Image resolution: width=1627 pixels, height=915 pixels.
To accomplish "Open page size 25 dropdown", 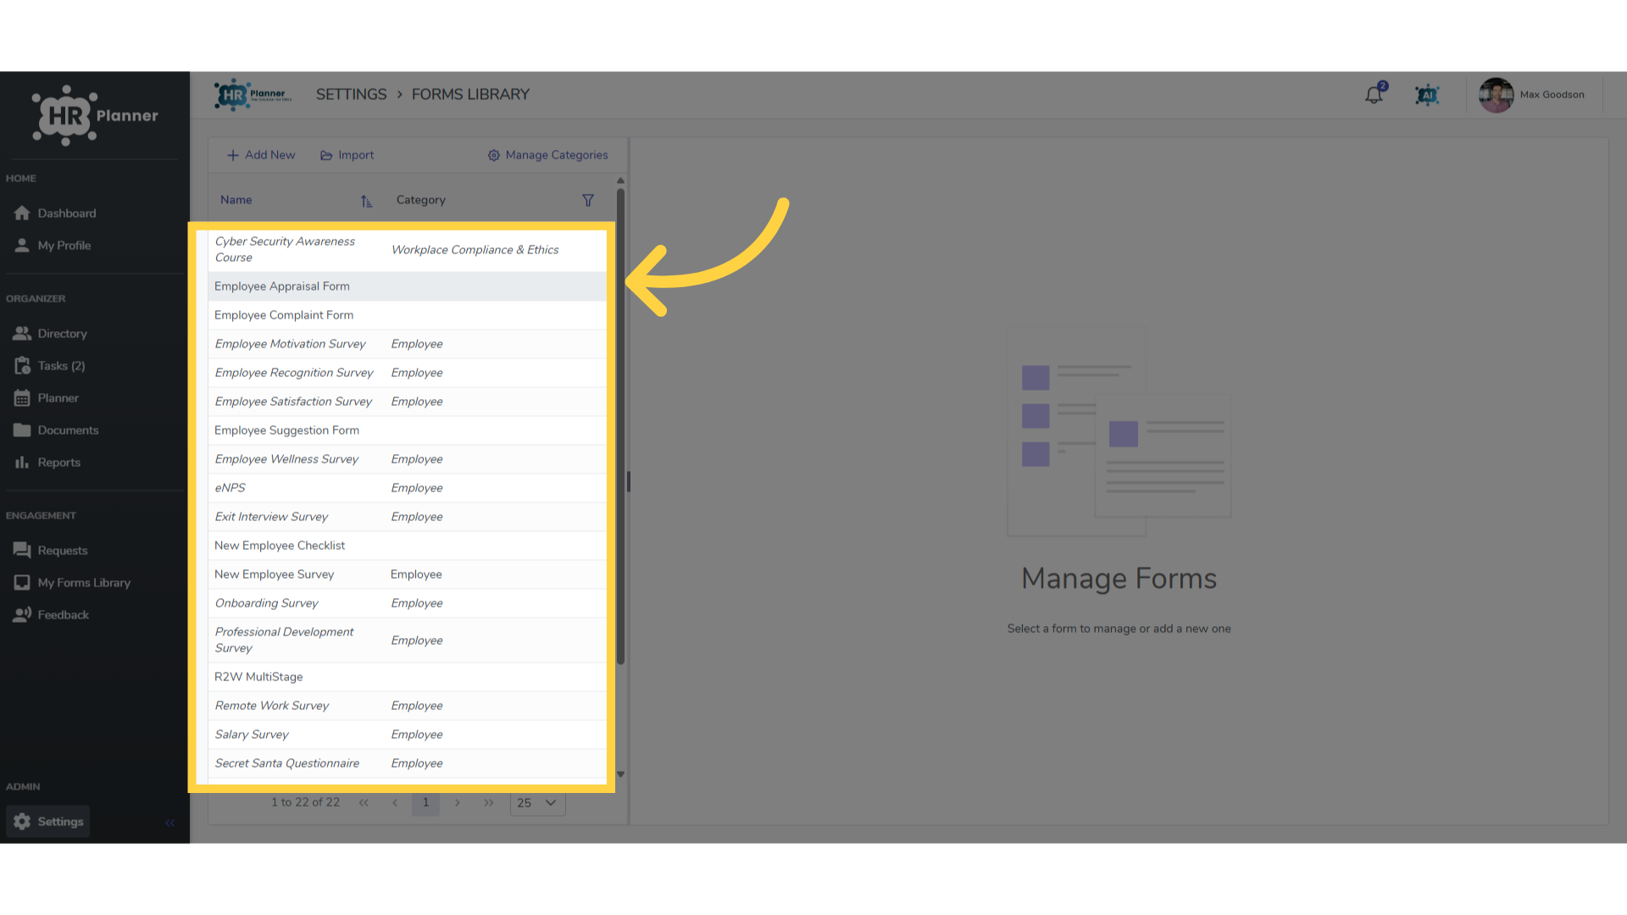I will (x=537, y=803).
